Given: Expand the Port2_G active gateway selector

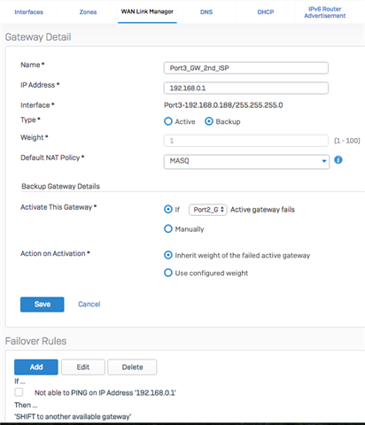Looking at the screenshot, I should click(208, 210).
